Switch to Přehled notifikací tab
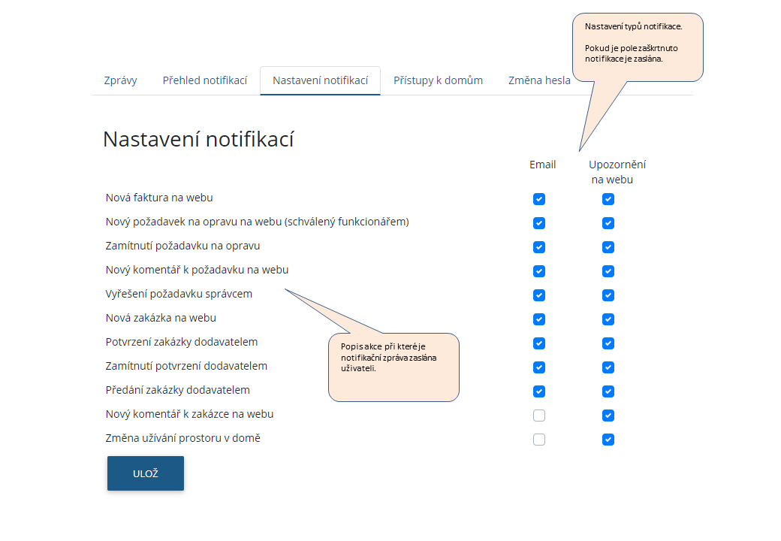The width and height of the screenshot is (781, 541). (x=204, y=80)
